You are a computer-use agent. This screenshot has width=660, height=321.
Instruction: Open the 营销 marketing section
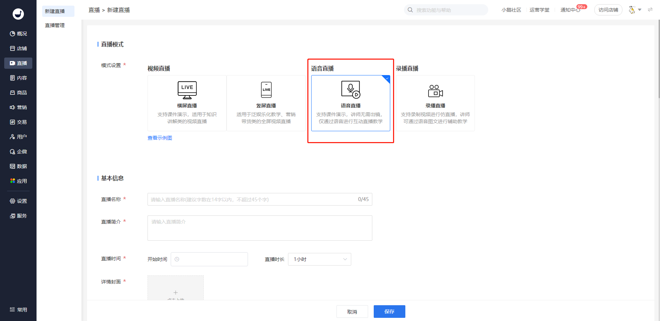click(x=18, y=107)
